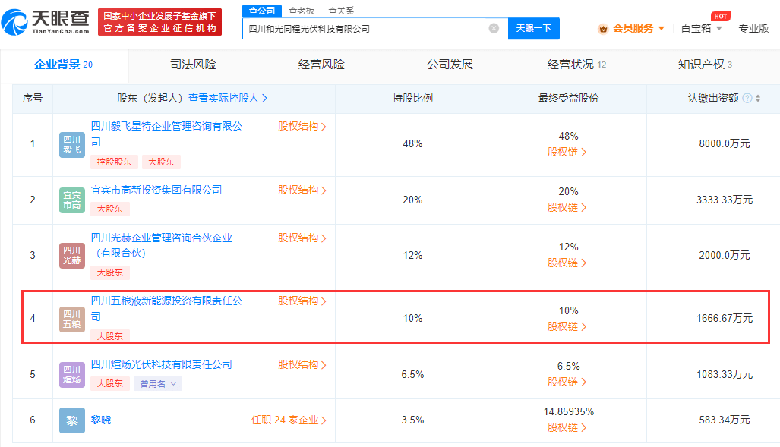Open 四川五粮液新能源投资有限责任公司 link

coord(166,308)
